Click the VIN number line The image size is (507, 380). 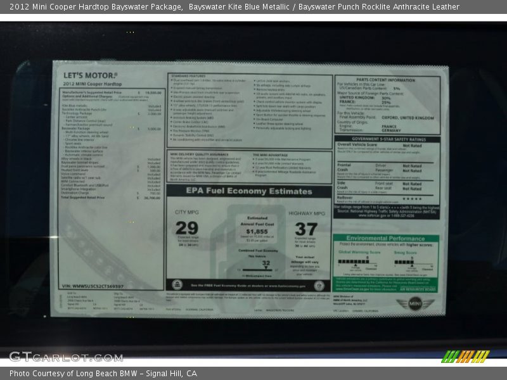coord(93,286)
